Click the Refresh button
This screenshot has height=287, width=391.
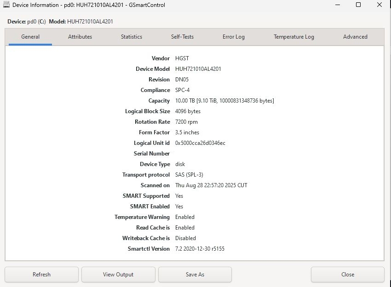[x=42, y=275]
